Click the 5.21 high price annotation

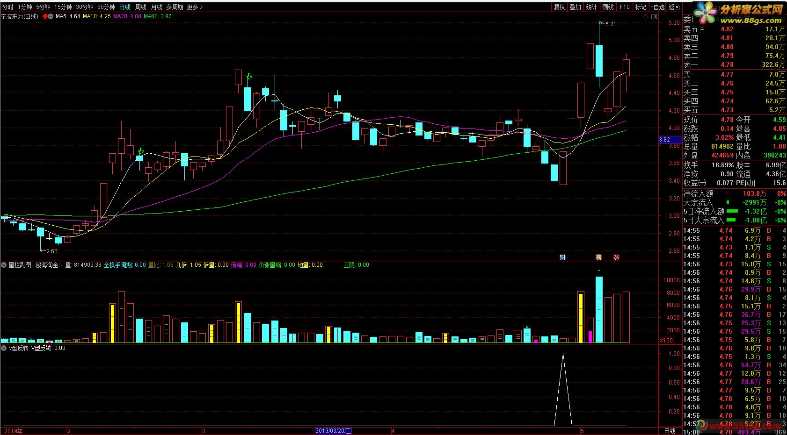pyautogui.click(x=611, y=24)
